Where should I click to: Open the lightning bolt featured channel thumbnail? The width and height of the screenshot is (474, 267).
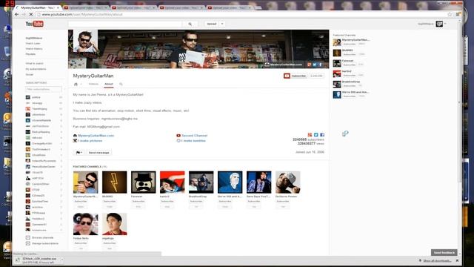(114, 182)
